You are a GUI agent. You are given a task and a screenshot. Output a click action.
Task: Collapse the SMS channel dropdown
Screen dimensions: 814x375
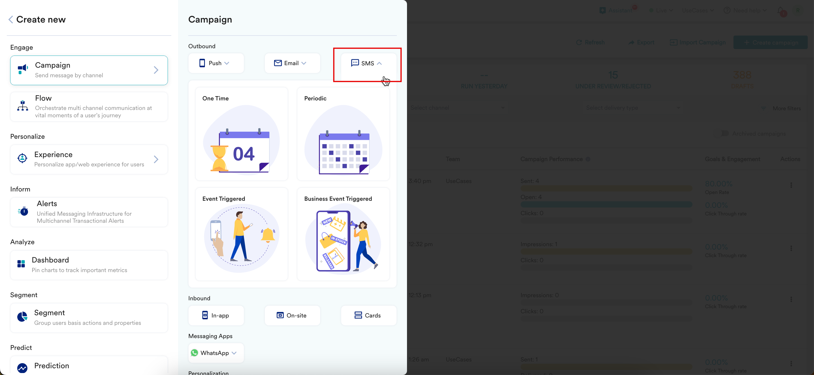(368, 63)
